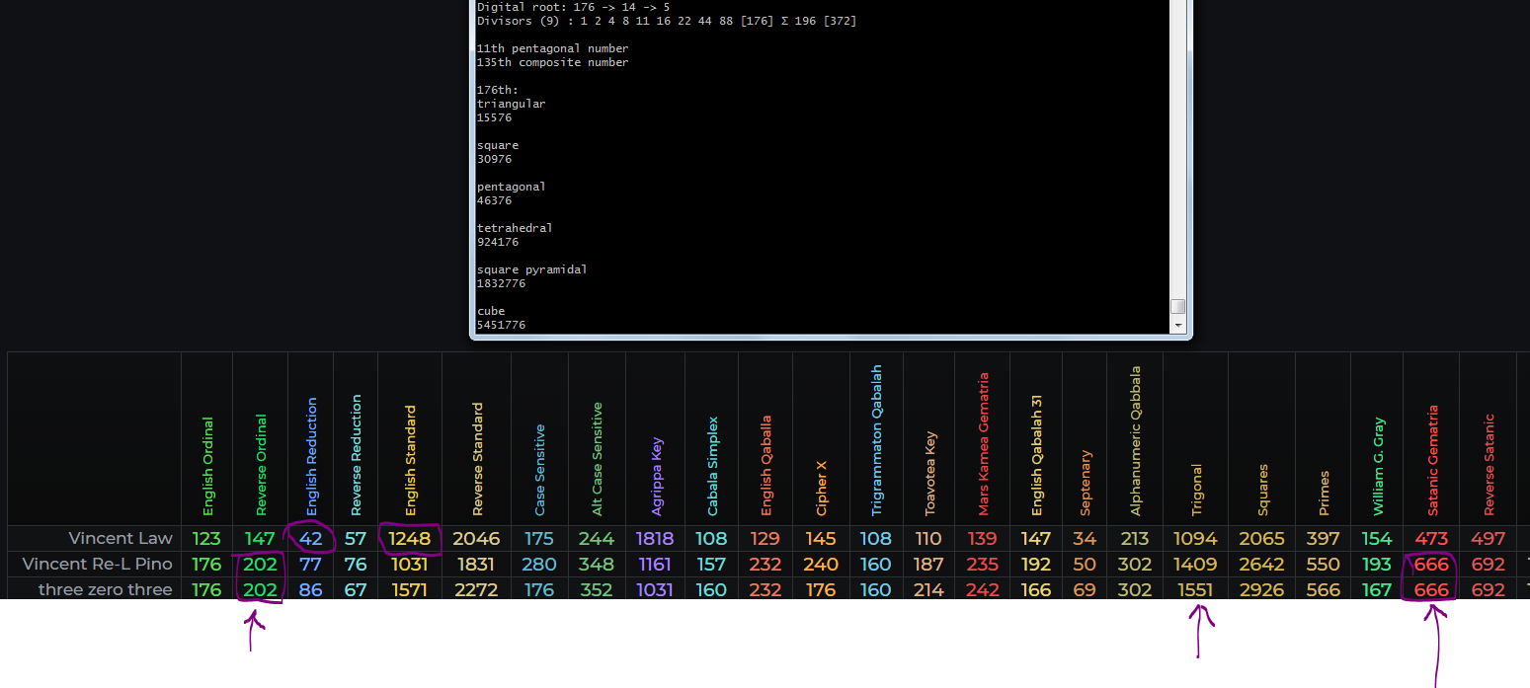Click the English Qaballa cipher header

[x=765, y=465]
